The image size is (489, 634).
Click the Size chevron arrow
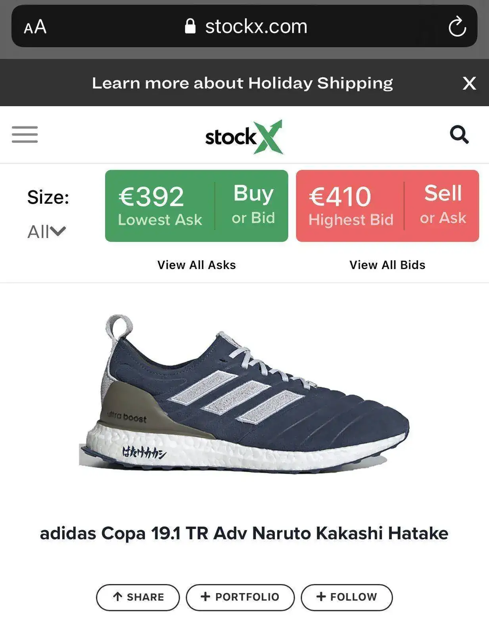coord(58,231)
